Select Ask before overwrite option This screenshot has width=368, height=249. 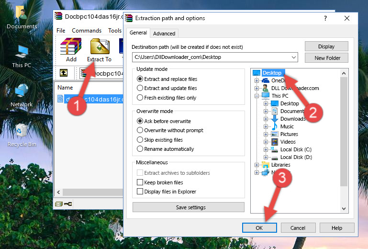164,121
